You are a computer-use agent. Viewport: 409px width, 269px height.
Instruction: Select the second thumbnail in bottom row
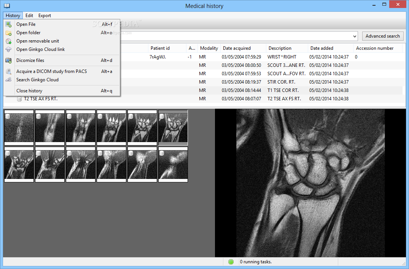[x=50, y=165]
